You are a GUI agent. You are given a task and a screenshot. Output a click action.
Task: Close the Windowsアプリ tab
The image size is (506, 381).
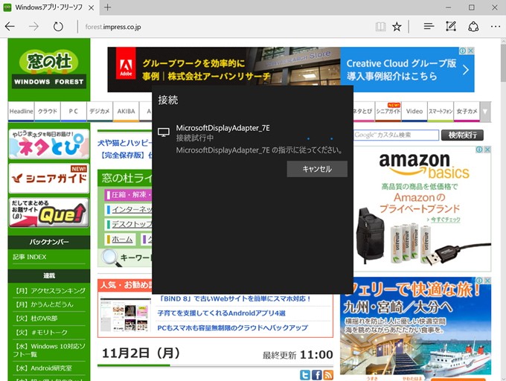(92, 7)
